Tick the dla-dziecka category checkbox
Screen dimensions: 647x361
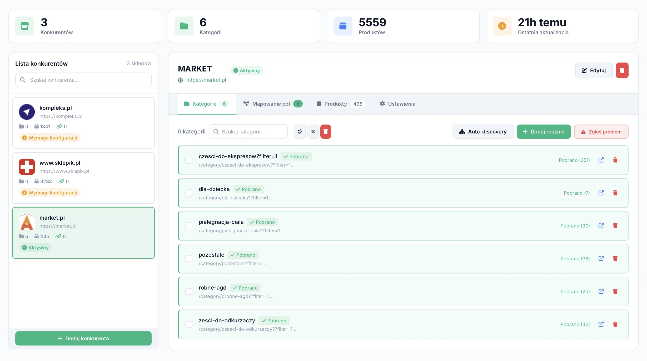189,193
